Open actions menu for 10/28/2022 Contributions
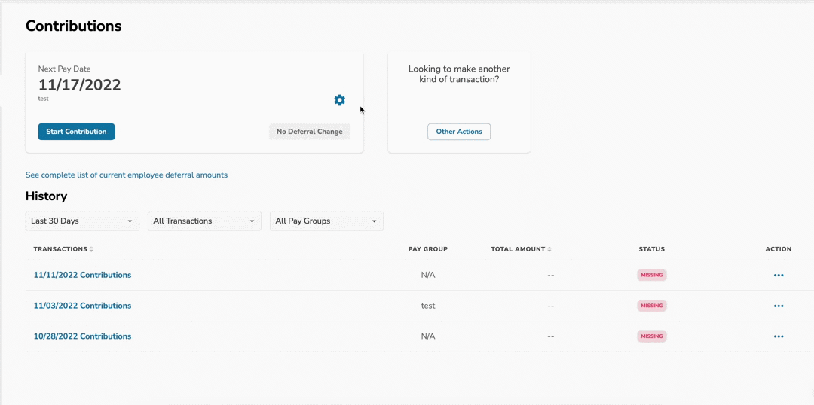 tap(779, 336)
